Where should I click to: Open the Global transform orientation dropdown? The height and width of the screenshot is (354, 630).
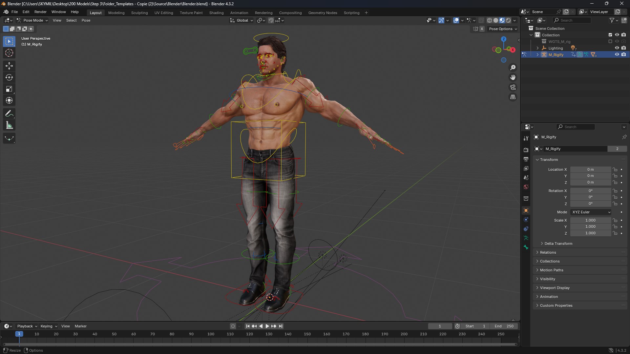[x=242, y=20]
